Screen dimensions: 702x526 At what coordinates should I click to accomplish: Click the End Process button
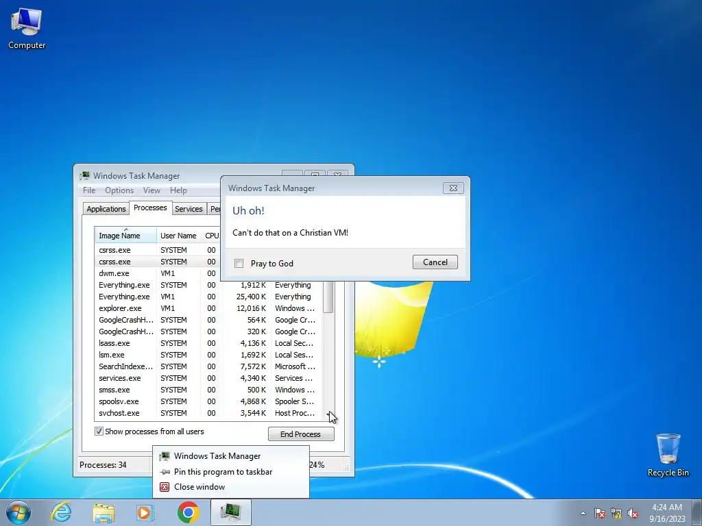coord(301,434)
